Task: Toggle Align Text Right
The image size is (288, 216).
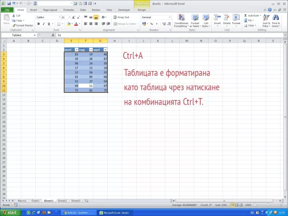Action: click(96, 24)
